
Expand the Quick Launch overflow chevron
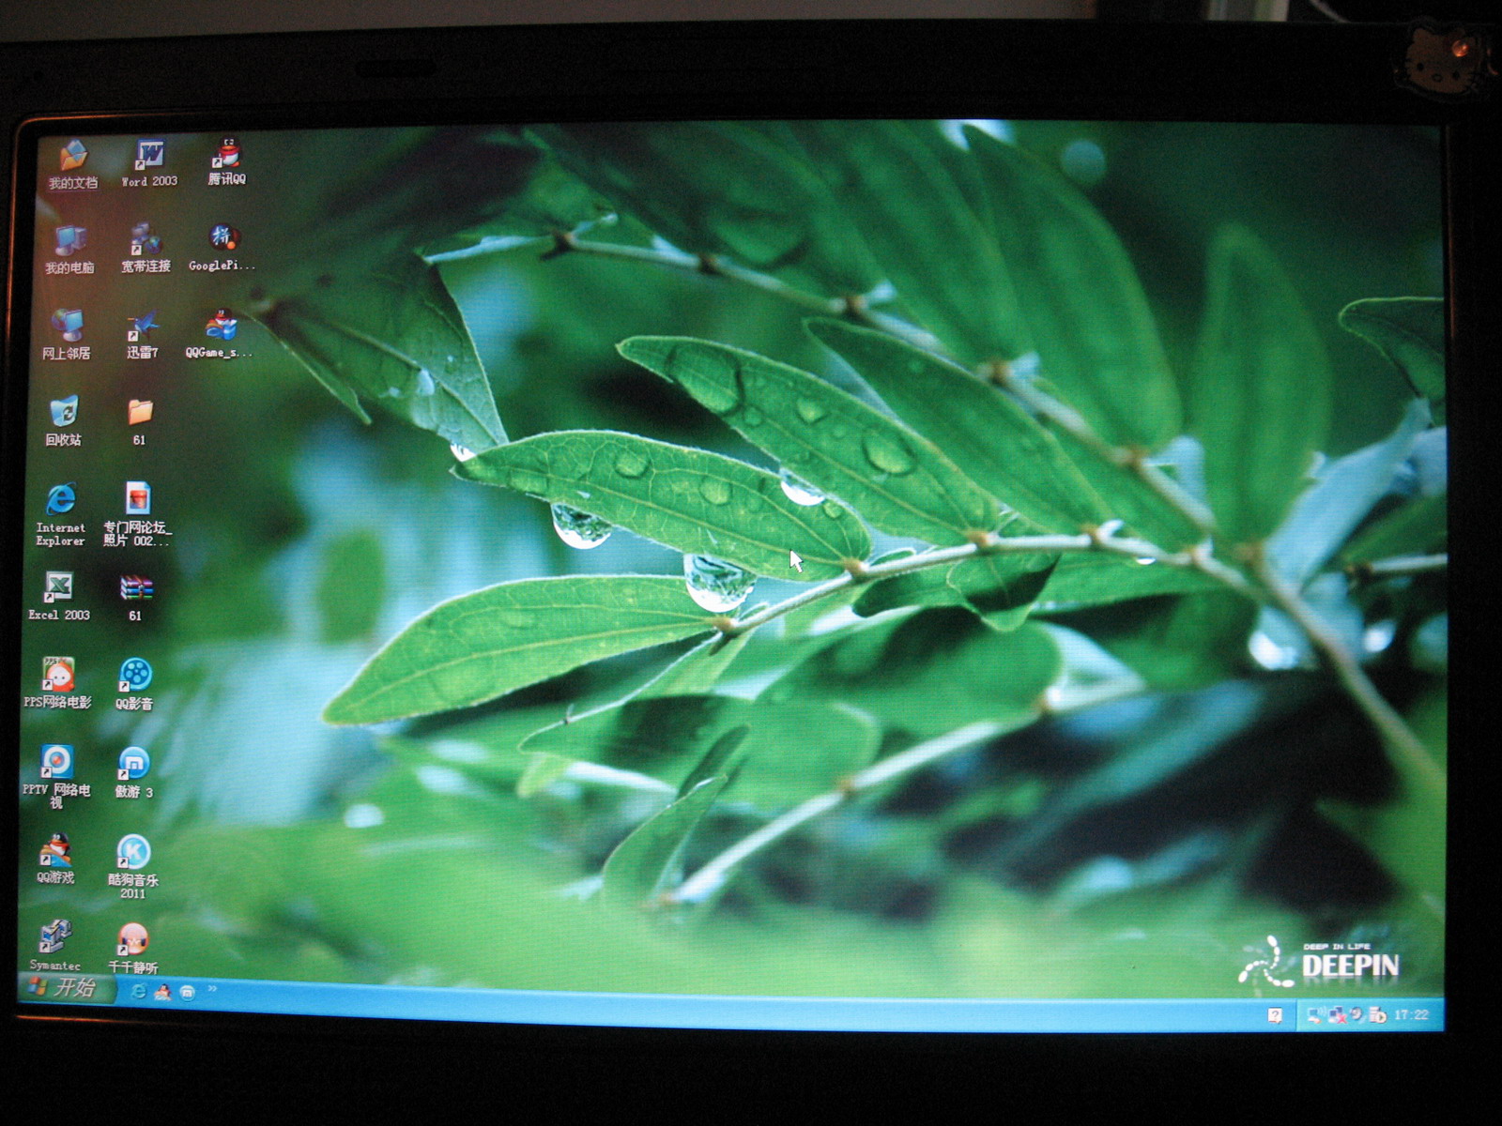[x=212, y=988]
